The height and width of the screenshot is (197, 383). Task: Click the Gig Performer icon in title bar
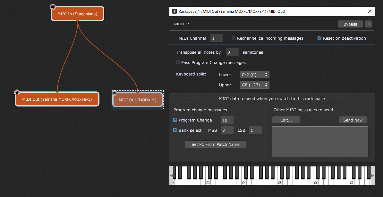(174, 11)
